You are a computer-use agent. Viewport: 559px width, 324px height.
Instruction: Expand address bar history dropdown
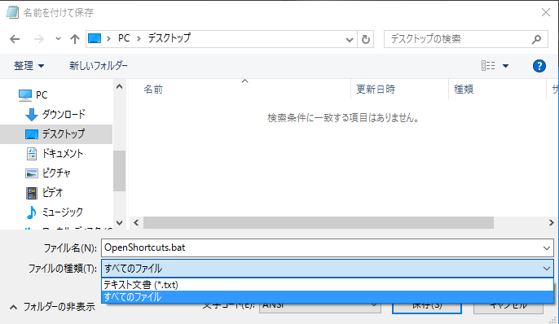point(350,39)
